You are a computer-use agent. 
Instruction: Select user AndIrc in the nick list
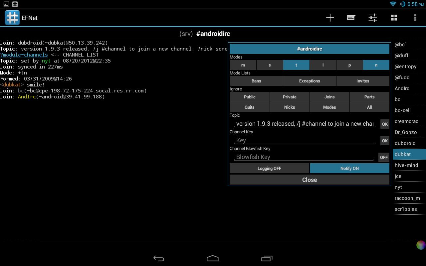click(x=409, y=88)
